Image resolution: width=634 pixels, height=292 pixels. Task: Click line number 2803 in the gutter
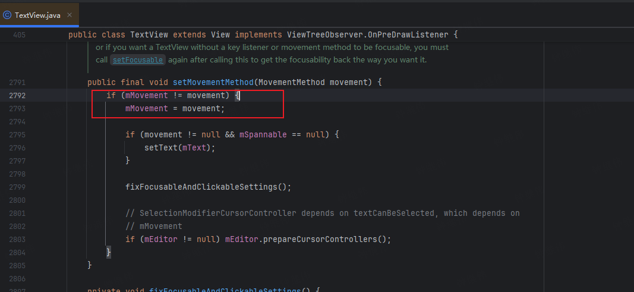(17, 240)
